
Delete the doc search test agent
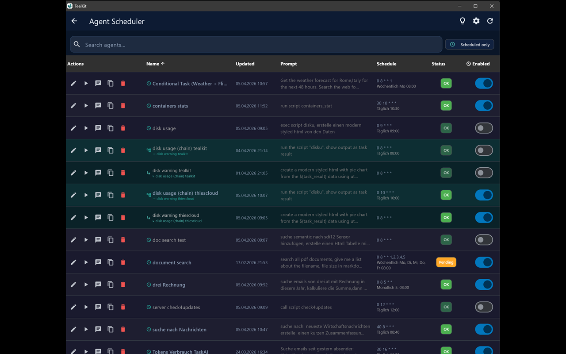123,240
